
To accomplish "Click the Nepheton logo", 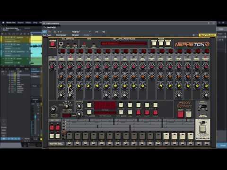I will pos(192,44).
